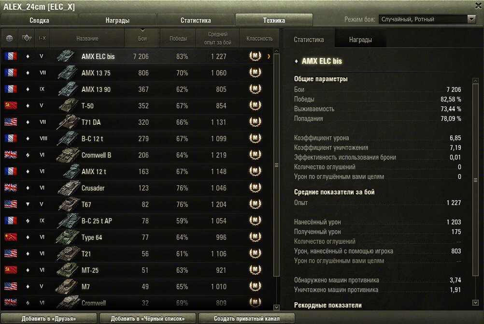This screenshot has height=324, width=484.
Task: Click tank destroyer class icon of T67
Action: (28, 204)
